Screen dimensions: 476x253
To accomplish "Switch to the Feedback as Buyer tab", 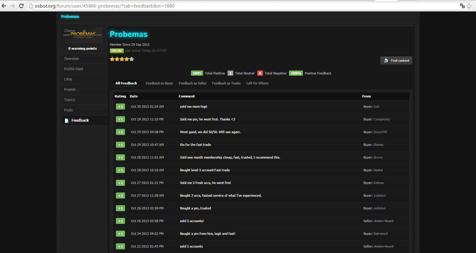I will tap(159, 83).
